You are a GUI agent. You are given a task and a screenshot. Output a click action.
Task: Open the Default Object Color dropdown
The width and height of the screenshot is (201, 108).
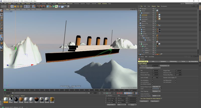coord(156,86)
